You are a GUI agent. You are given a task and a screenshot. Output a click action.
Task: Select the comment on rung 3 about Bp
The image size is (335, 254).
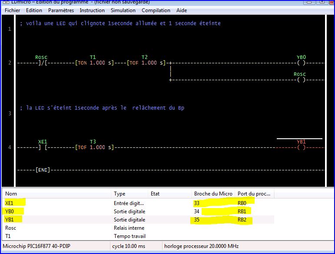102,108
